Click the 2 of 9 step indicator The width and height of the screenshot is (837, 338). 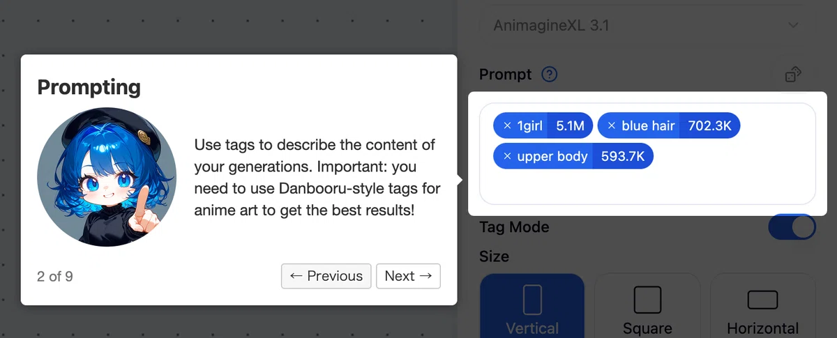coord(55,277)
